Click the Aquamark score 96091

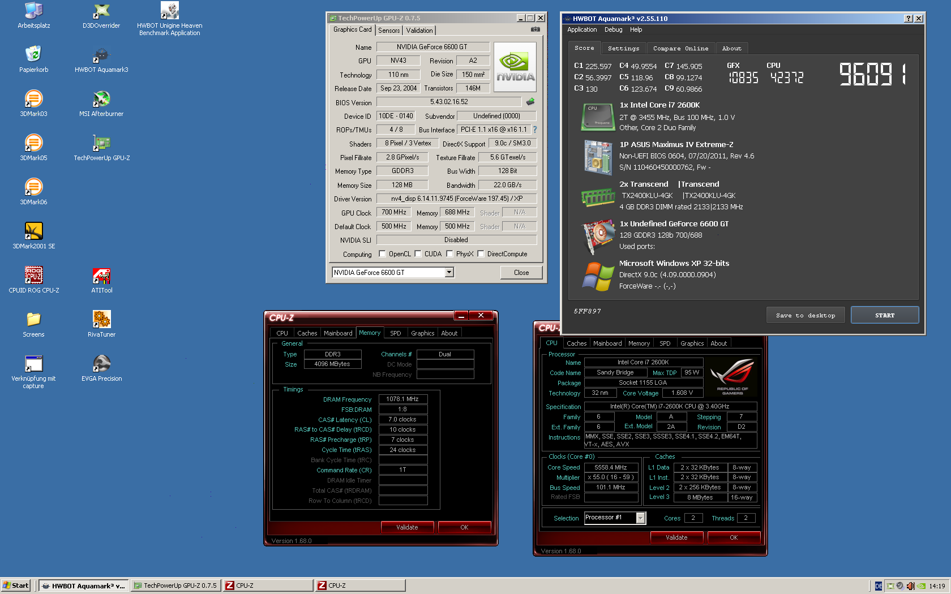(x=873, y=74)
